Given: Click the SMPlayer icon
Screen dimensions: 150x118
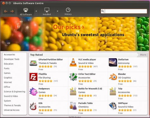Looking at the screenshot, I should (113, 106).
